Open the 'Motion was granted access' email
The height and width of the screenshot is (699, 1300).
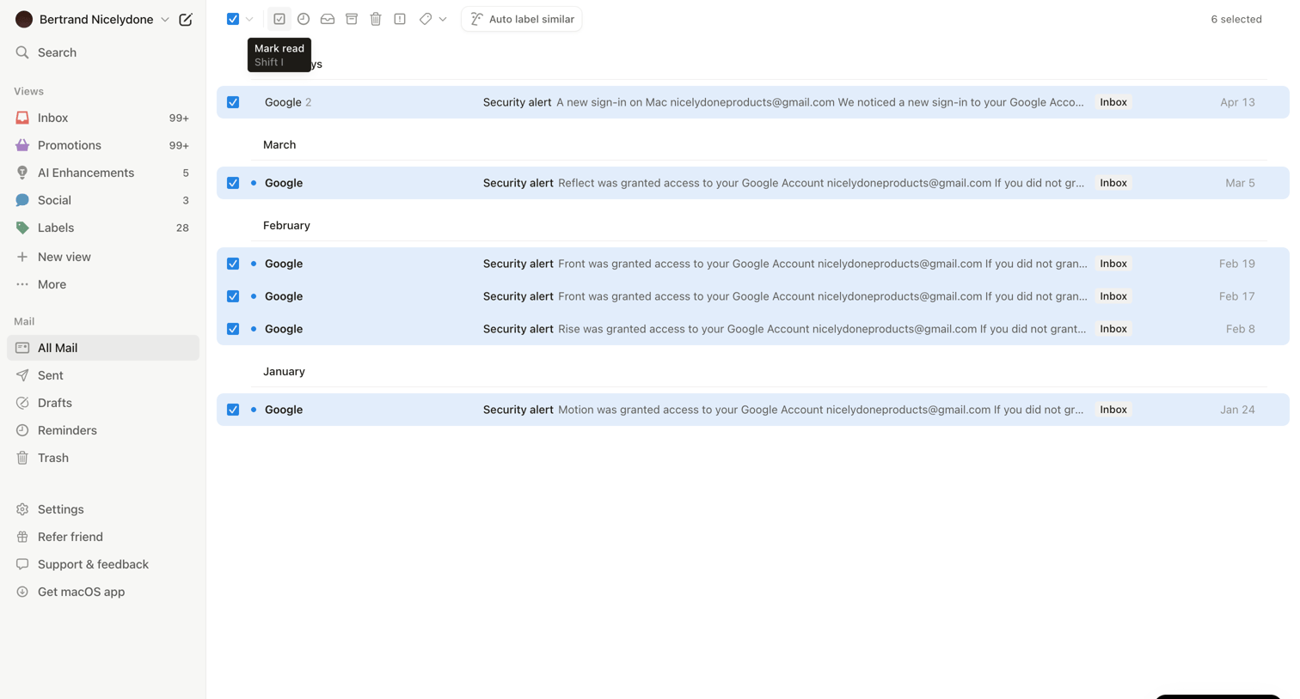753,410
